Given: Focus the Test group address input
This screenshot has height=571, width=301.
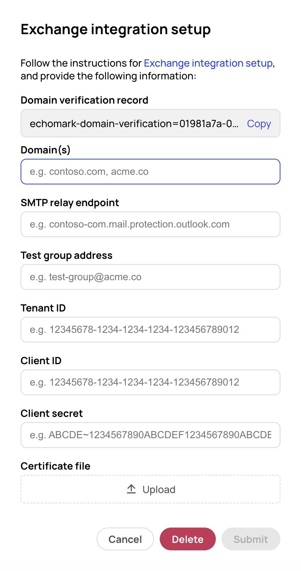Looking at the screenshot, I should coord(150,277).
